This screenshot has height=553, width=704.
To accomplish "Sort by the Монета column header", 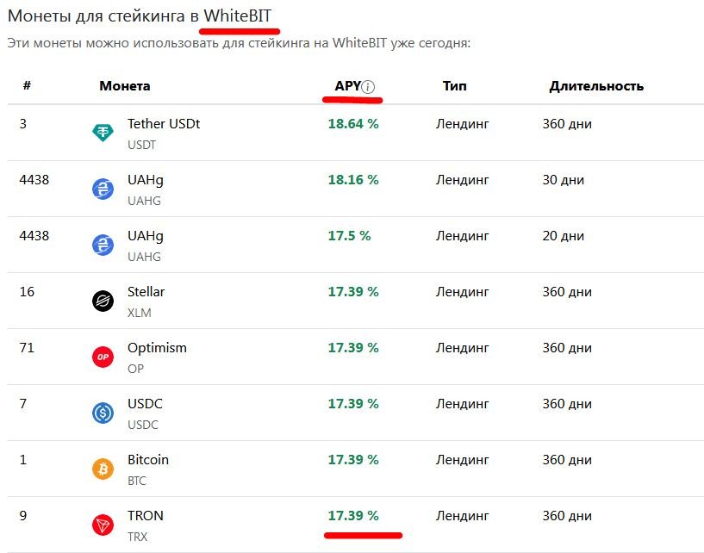I will 124,86.
